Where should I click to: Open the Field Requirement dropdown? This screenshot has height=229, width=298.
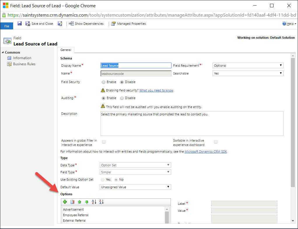pos(248,66)
